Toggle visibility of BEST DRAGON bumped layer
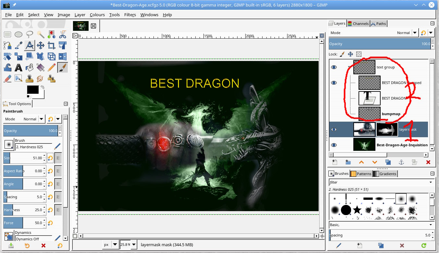This screenshot has width=439, height=253. (x=334, y=83)
